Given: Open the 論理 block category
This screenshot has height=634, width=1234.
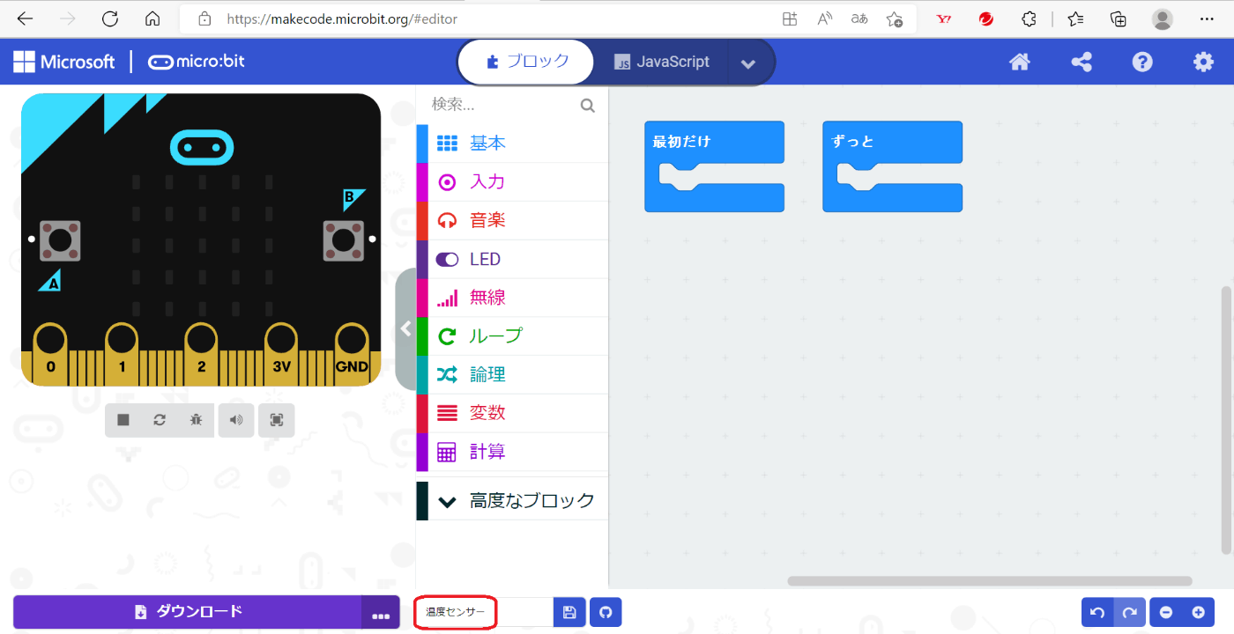Looking at the screenshot, I should pos(512,374).
